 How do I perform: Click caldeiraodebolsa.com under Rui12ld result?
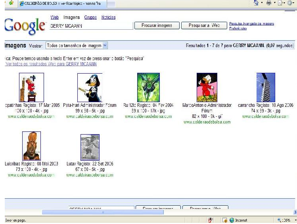(148, 116)
